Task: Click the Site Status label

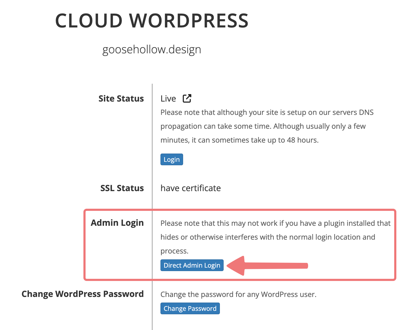Action: tap(121, 98)
